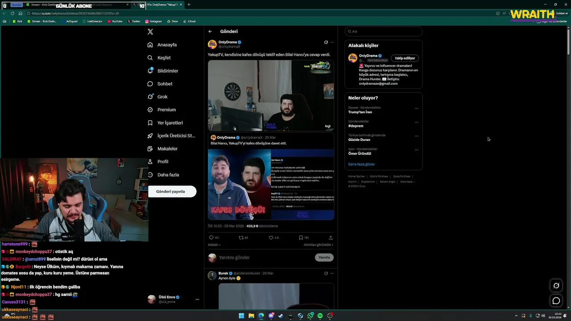Viewport: 571px width, 321px height.
Task: Open Makaleler from the sidebar
Action: tap(162, 148)
